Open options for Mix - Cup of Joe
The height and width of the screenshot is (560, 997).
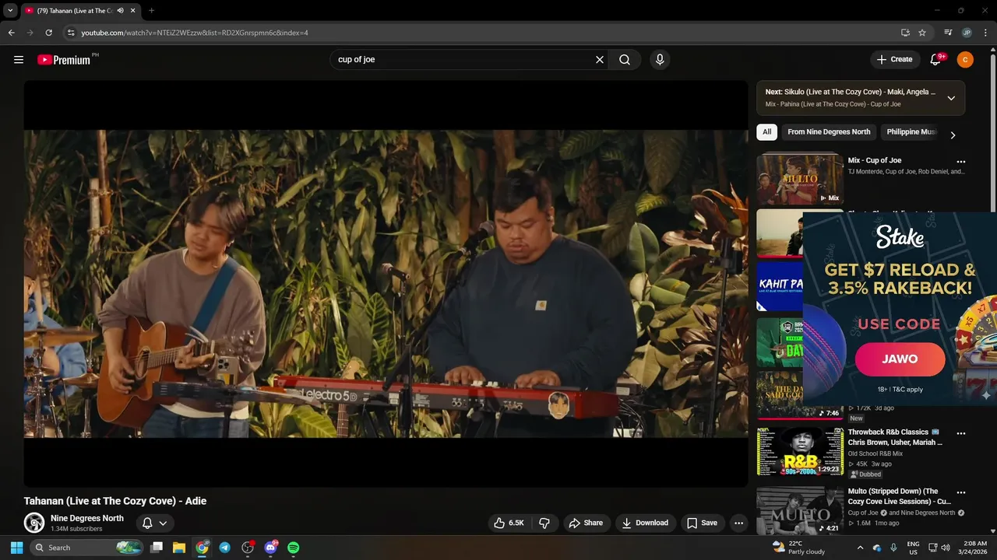coord(960,162)
